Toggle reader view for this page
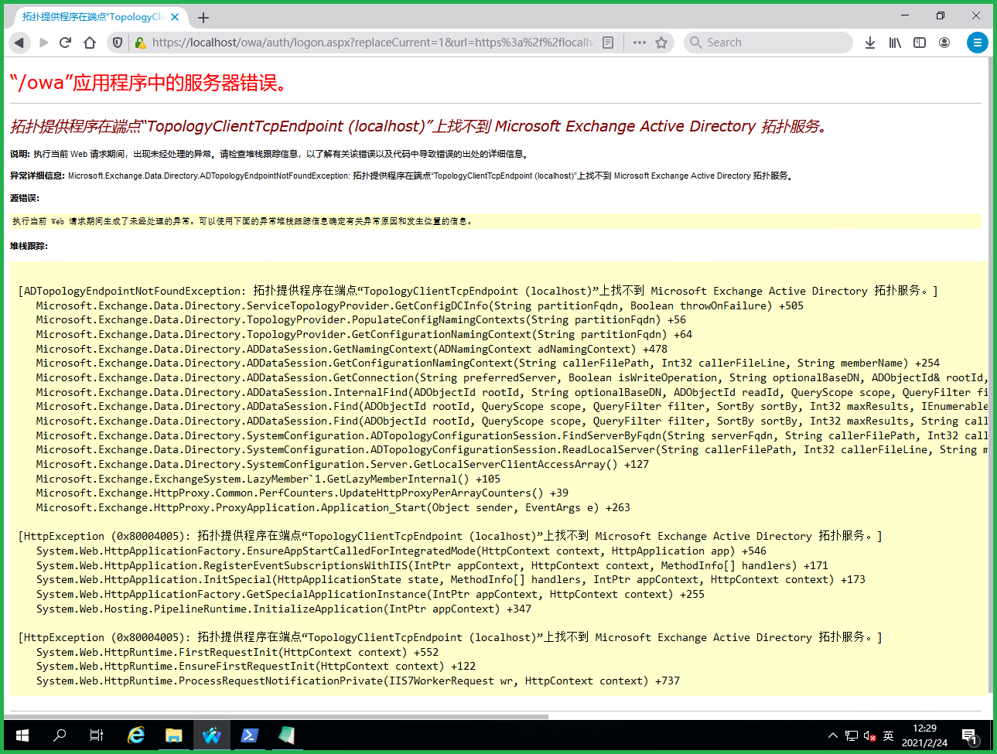This screenshot has height=754, width=997. click(608, 43)
